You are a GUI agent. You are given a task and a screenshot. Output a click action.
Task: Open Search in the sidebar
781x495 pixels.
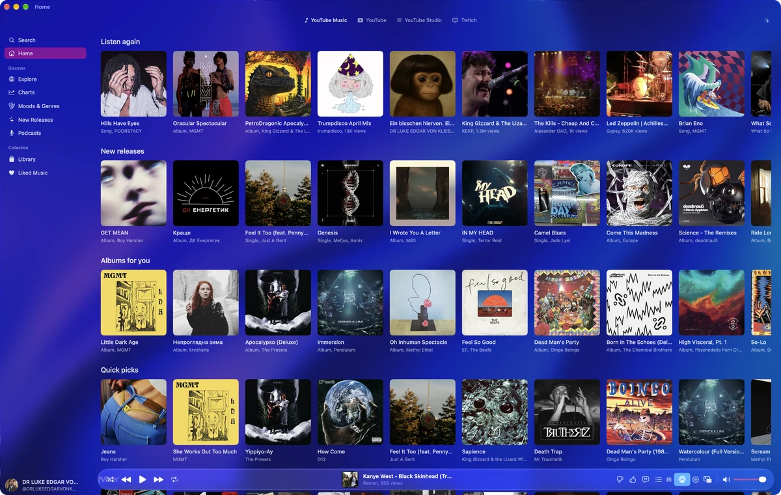[45, 40]
